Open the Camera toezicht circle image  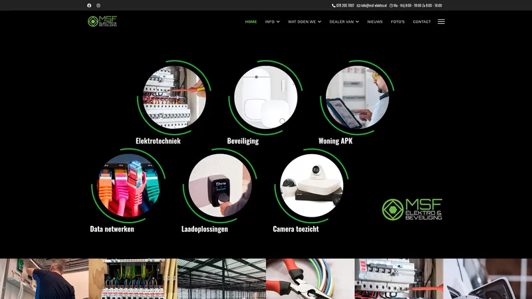pyautogui.click(x=311, y=185)
